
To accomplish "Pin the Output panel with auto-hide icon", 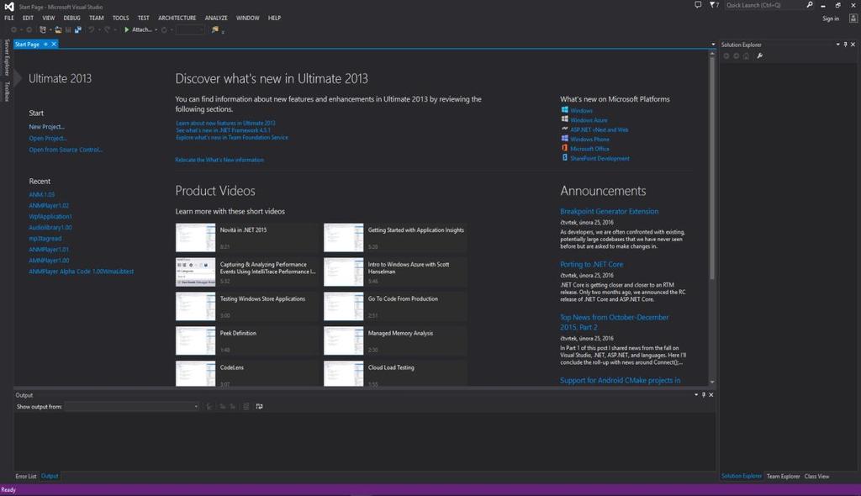I will coord(704,395).
